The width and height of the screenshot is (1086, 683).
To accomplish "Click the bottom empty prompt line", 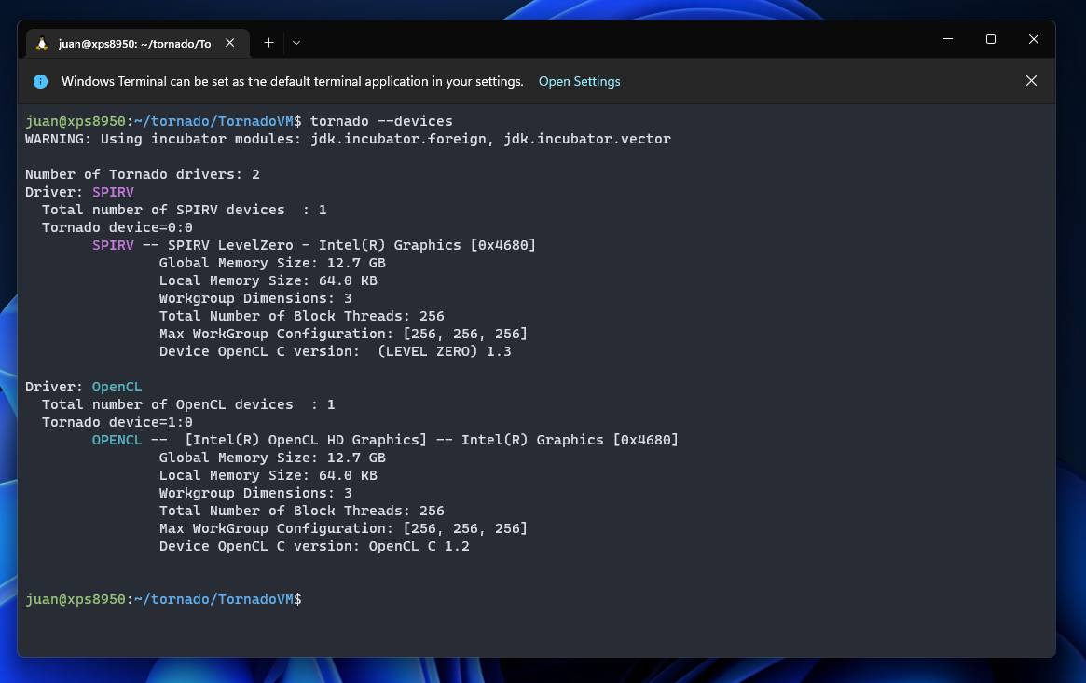I will 163,599.
